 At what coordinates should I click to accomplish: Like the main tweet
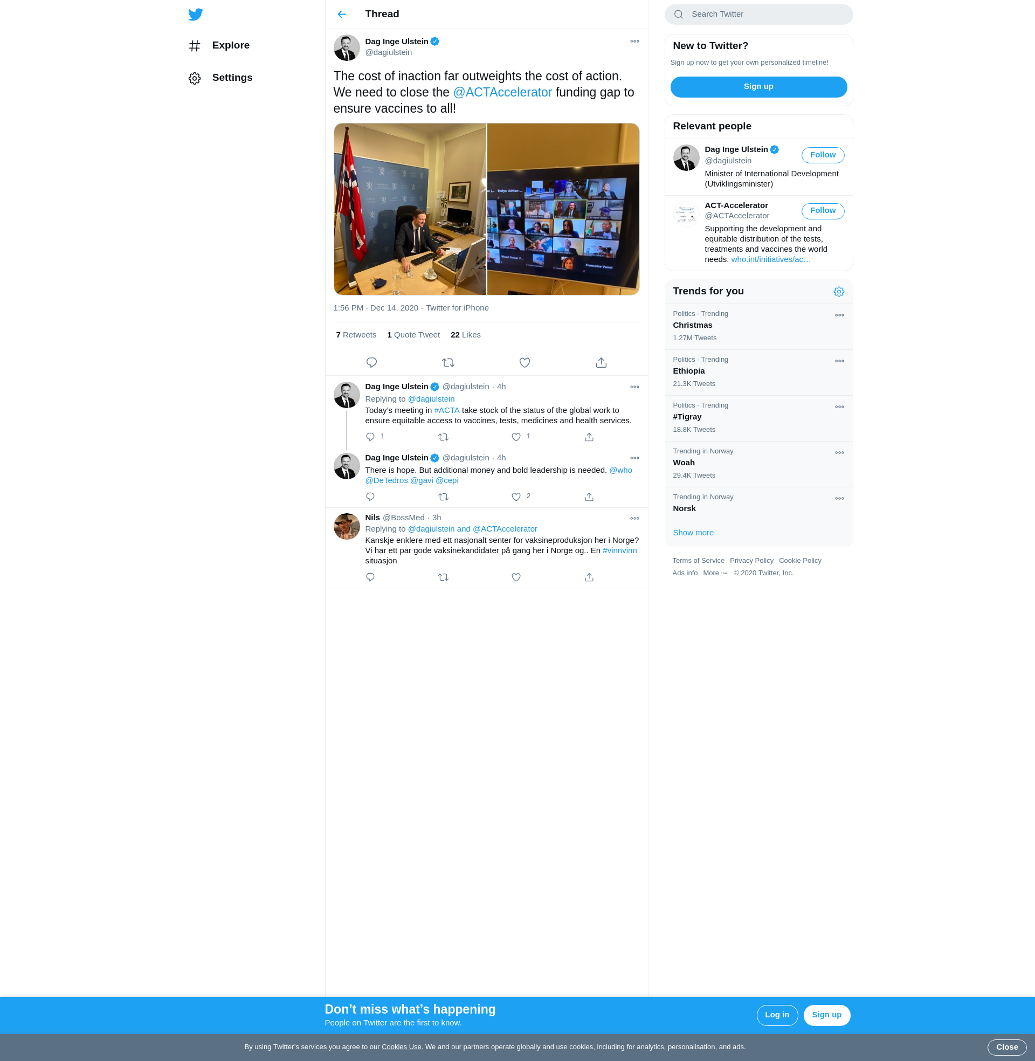(525, 362)
